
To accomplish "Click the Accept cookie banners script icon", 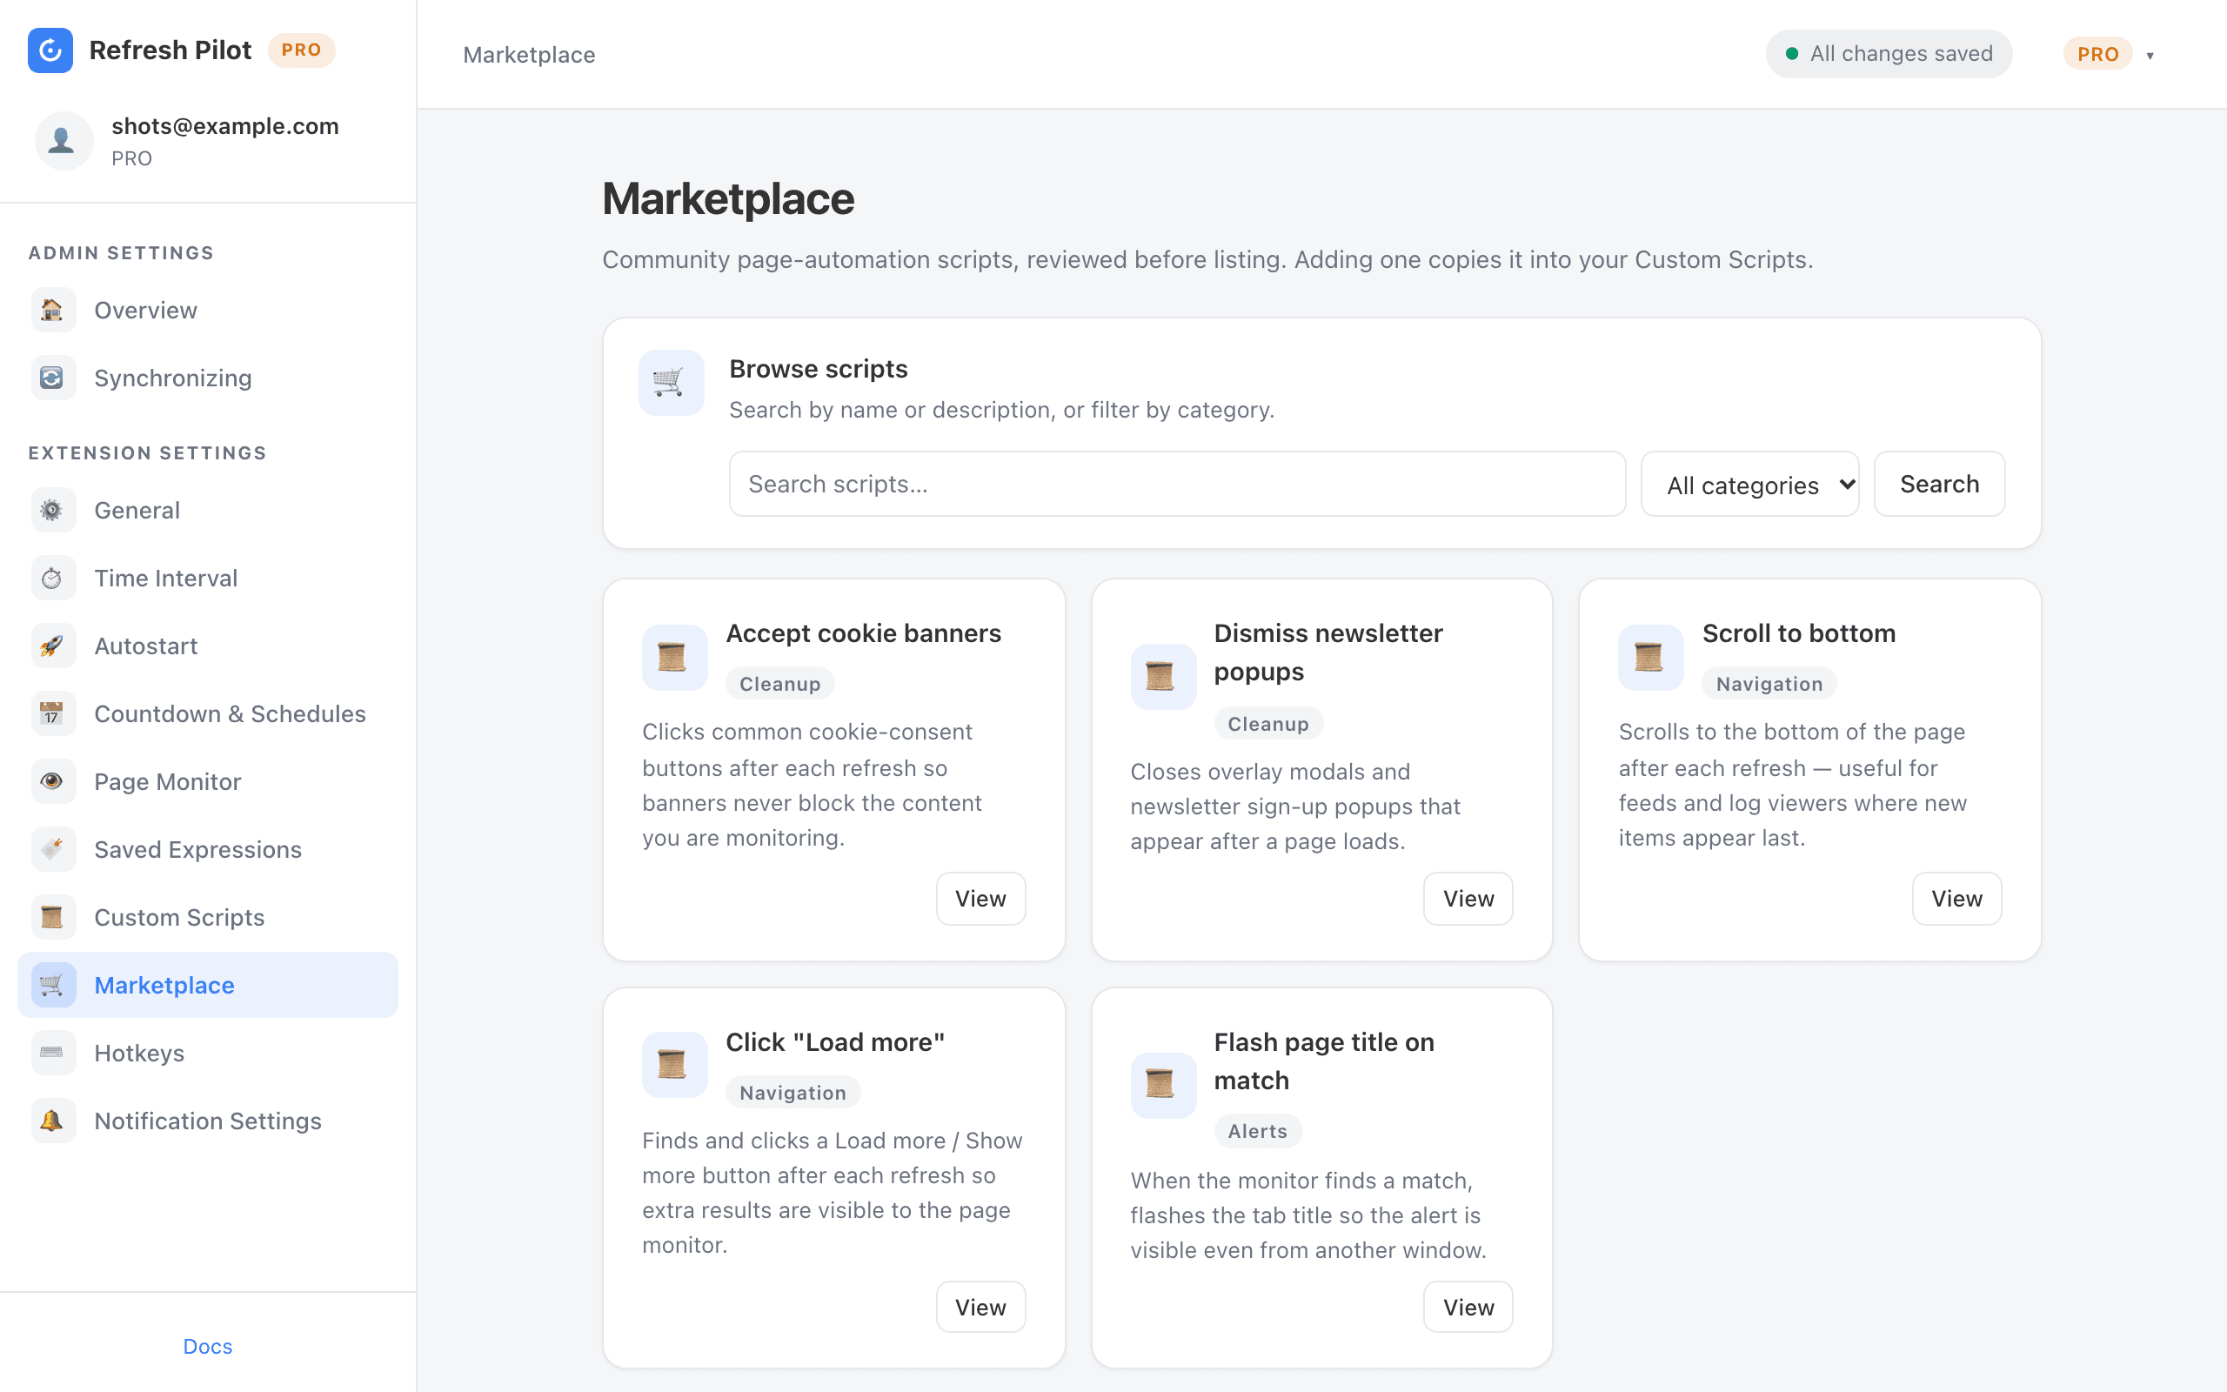I will (x=673, y=658).
